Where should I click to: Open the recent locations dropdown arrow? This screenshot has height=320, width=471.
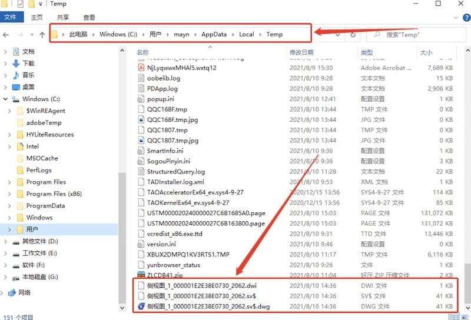tap(32, 35)
